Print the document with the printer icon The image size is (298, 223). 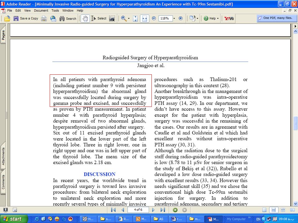44,18
